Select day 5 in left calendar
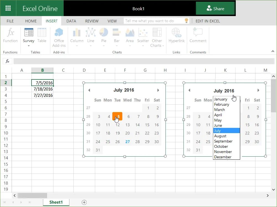 click(x=117, y=117)
